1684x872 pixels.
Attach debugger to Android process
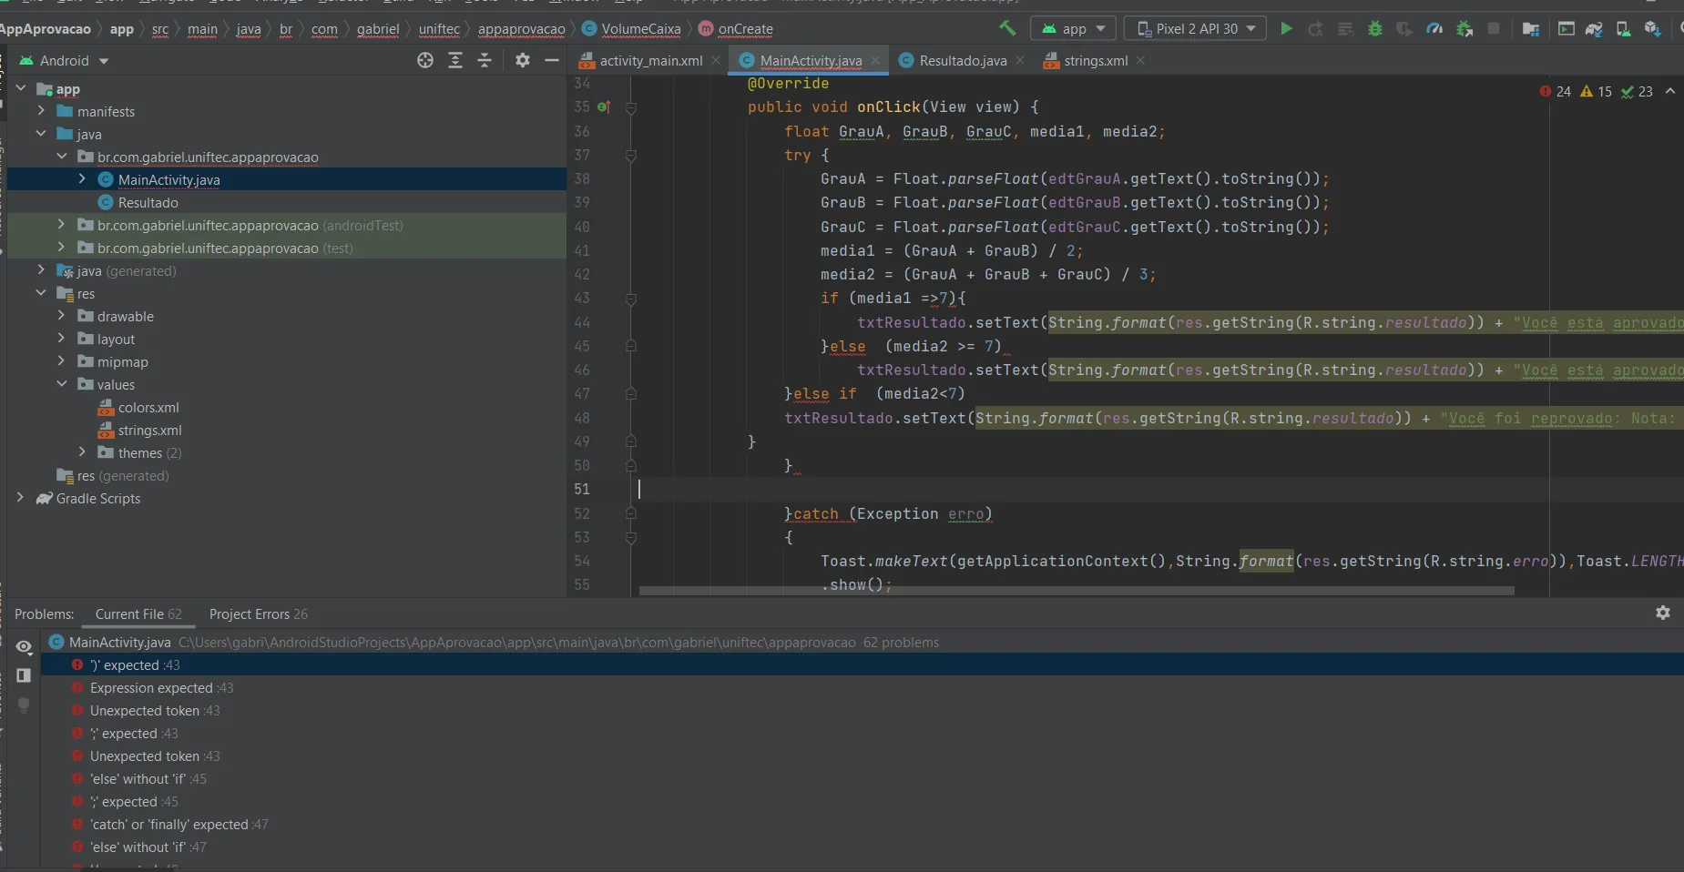tap(1465, 29)
